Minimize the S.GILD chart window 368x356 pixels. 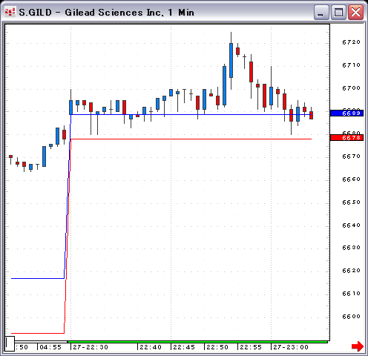point(321,12)
